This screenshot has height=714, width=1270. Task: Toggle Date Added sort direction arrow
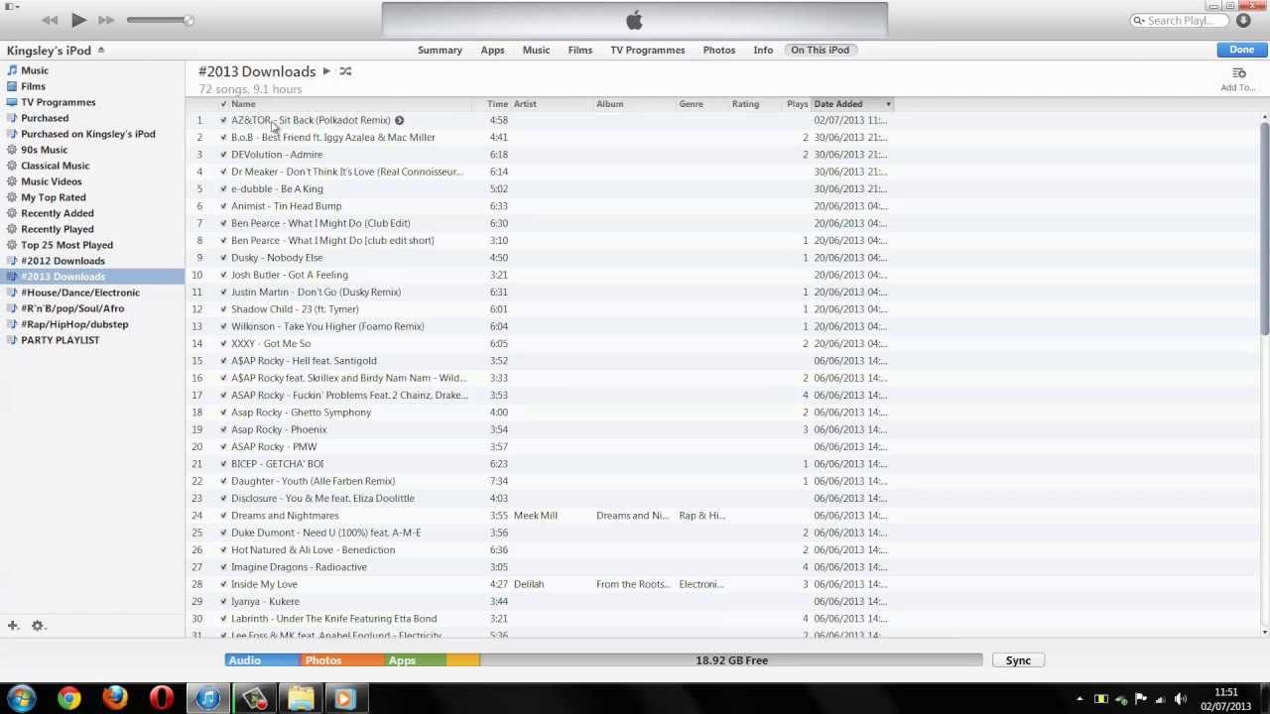point(888,104)
